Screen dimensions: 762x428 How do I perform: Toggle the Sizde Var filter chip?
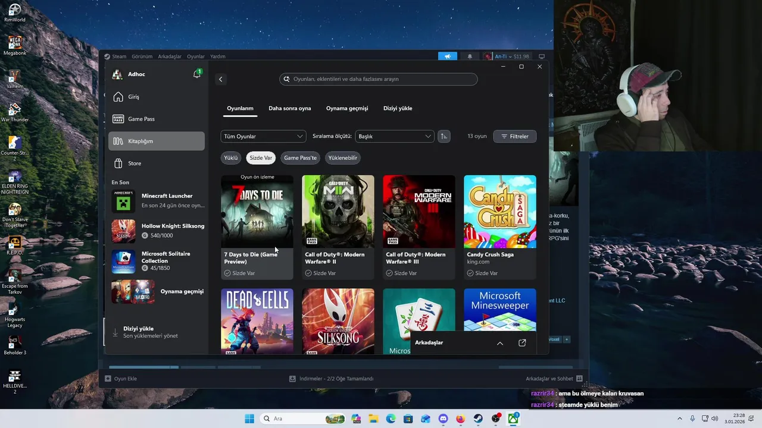pos(261,158)
